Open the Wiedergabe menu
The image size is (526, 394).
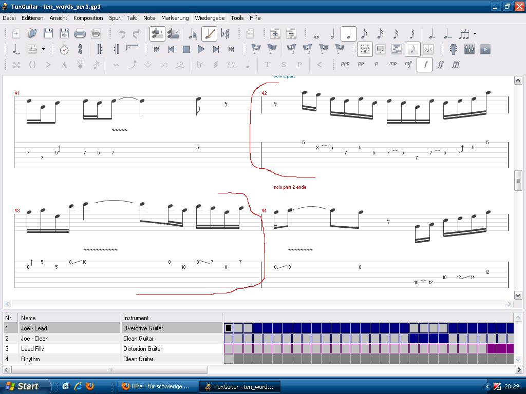210,18
